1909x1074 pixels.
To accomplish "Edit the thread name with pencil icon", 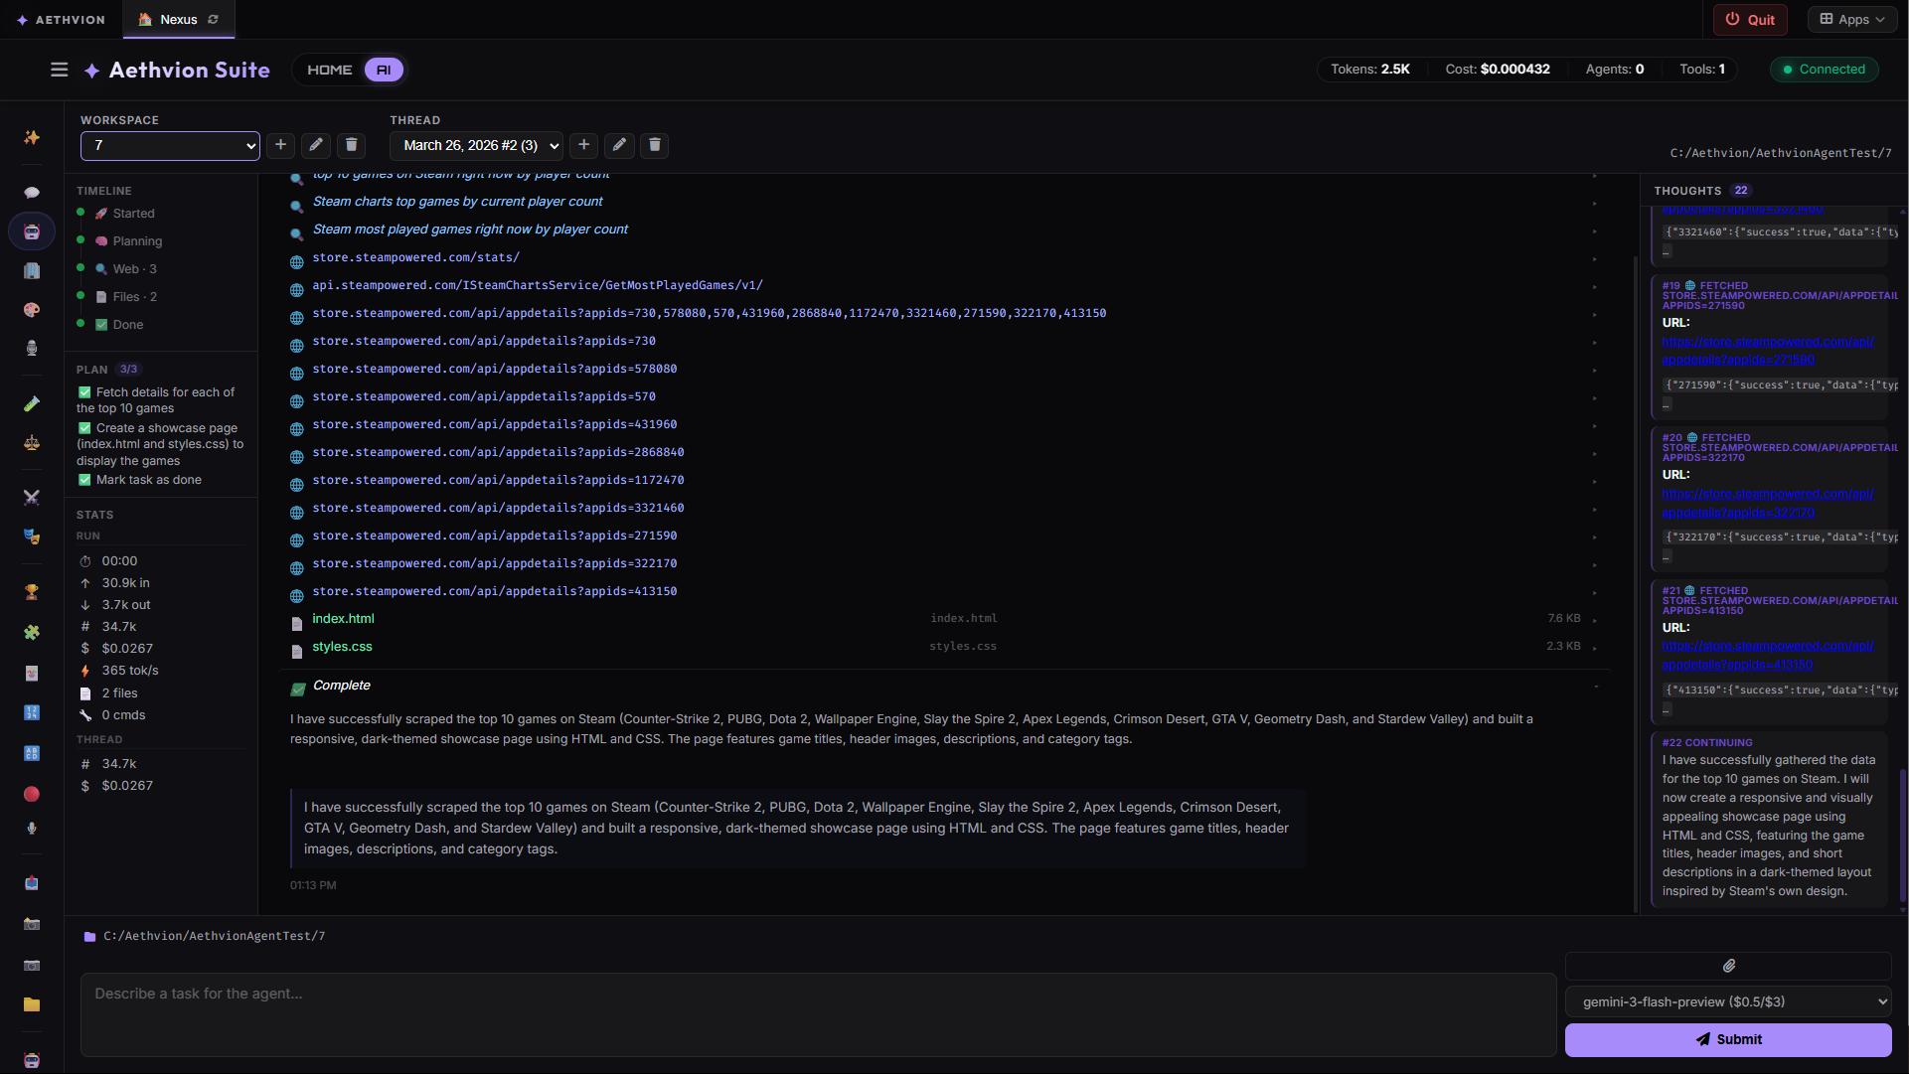I will (x=619, y=145).
